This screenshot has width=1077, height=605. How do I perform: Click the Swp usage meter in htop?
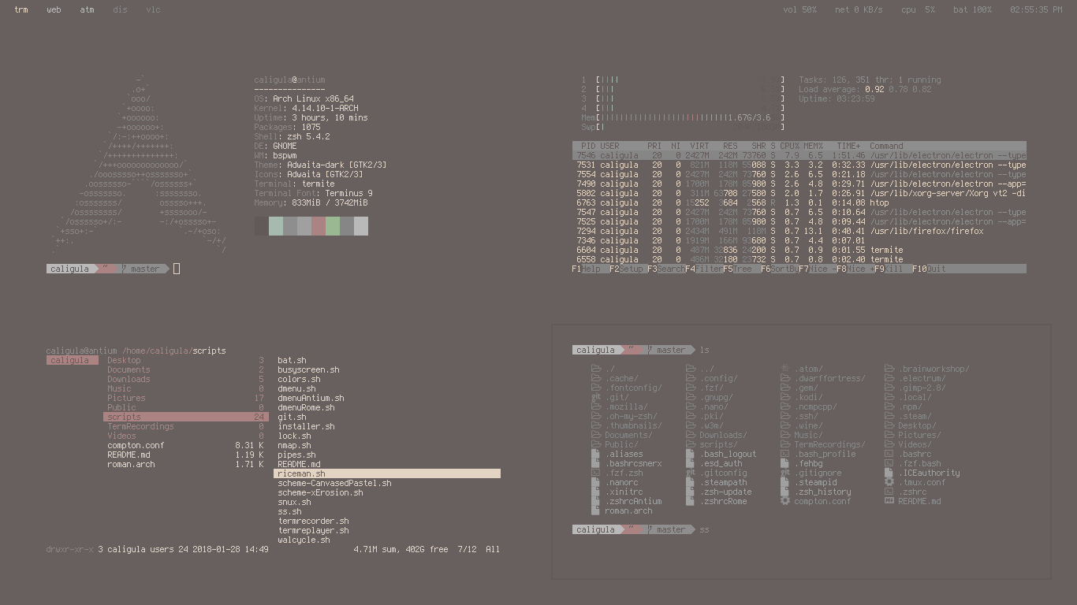(683, 127)
